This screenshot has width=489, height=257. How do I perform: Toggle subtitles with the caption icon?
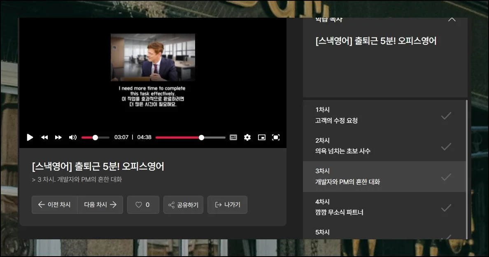pos(233,137)
